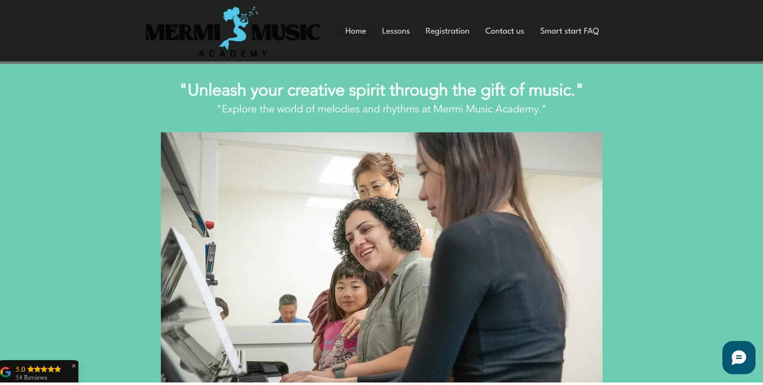
Task: Open the 54 Reviews link
Action: [x=32, y=378]
